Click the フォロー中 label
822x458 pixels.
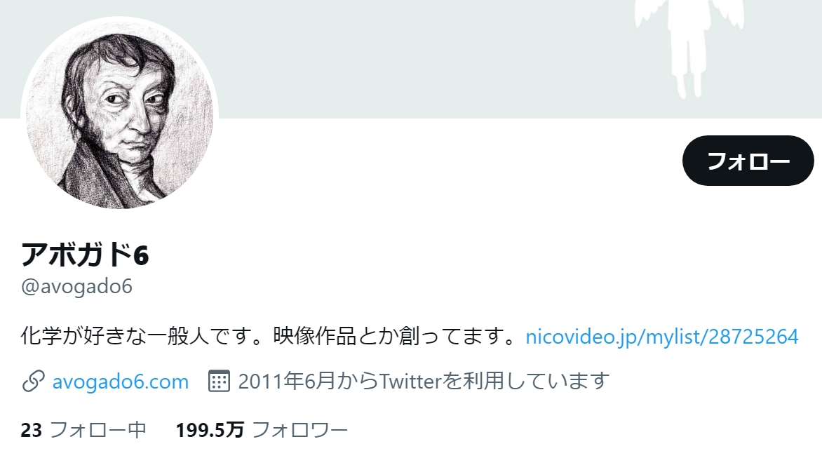(98, 430)
